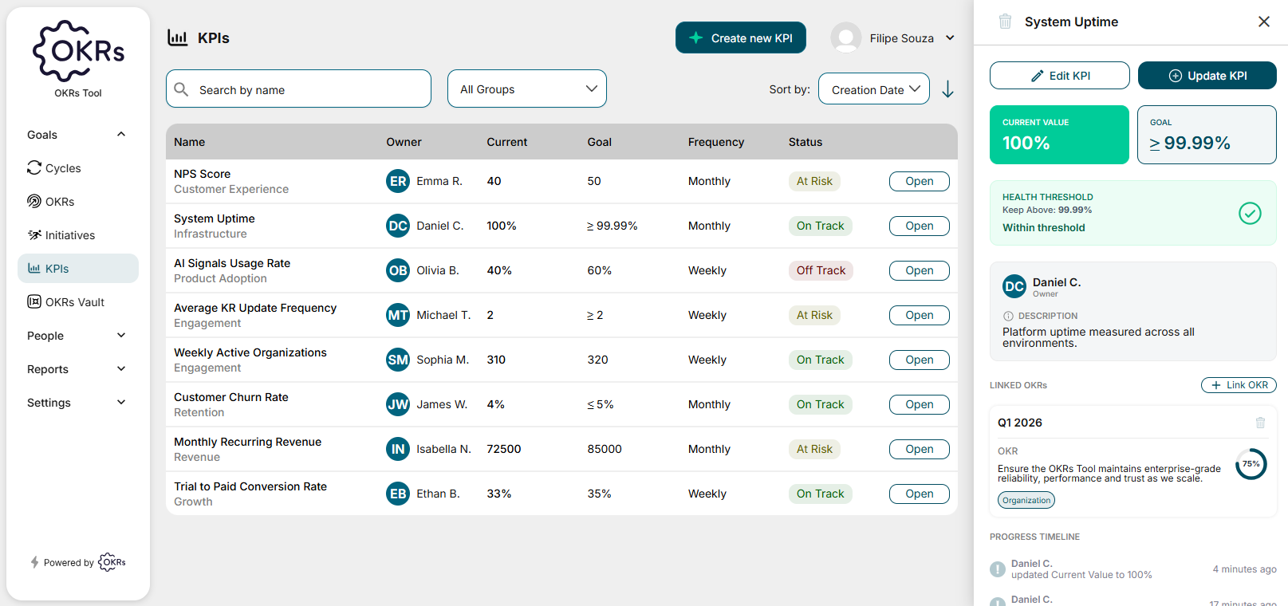Close the System Uptime panel
Screen dimensions: 1288x606
tap(1264, 22)
